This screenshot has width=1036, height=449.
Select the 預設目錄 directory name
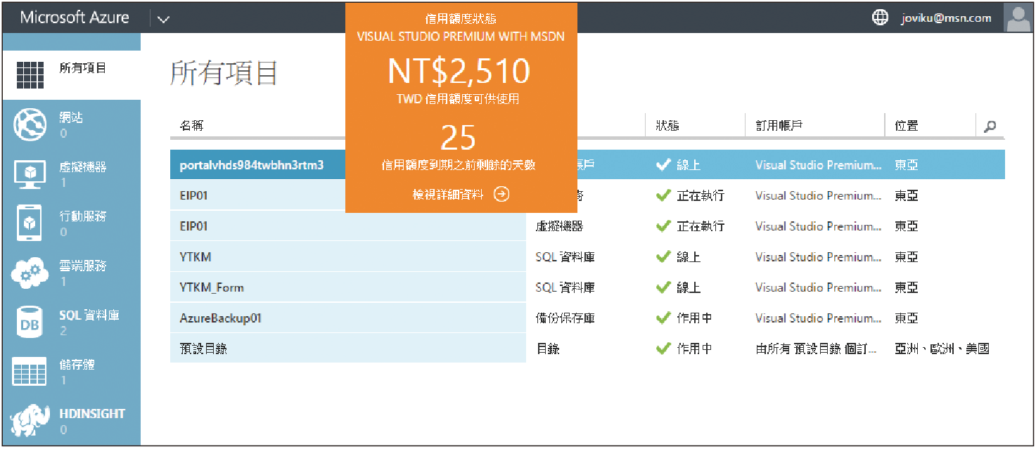pos(203,349)
